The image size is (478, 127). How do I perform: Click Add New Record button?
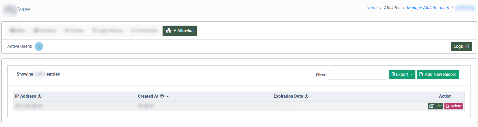[x=438, y=75]
